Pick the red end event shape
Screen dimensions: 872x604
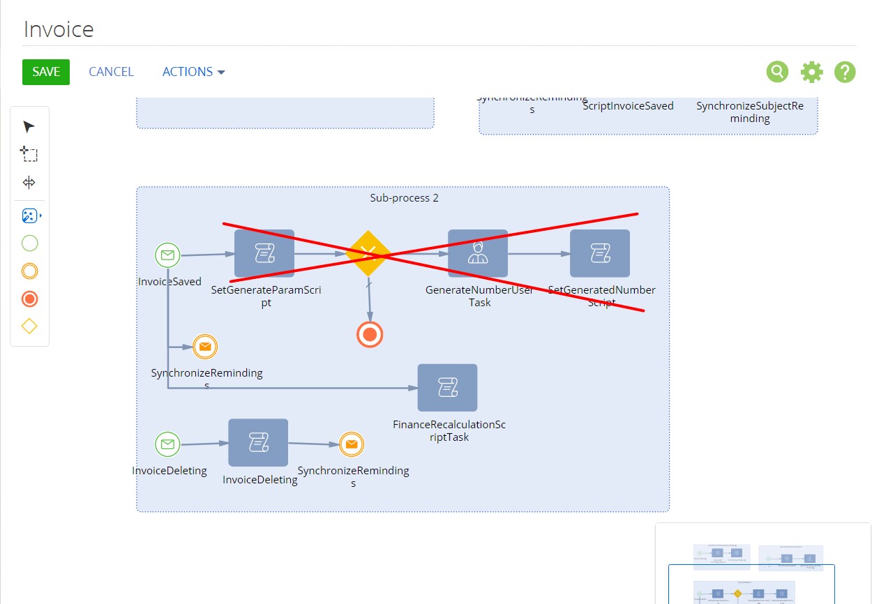click(29, 299)
